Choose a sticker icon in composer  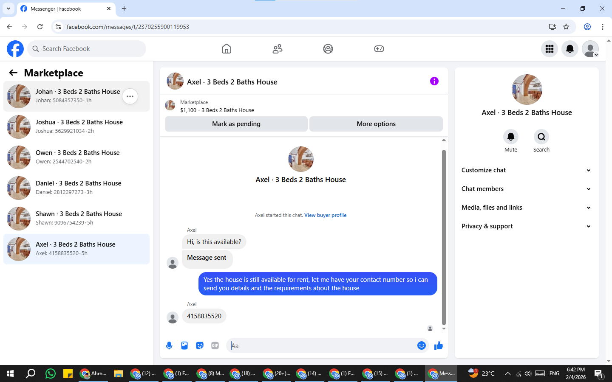(200, 345)
